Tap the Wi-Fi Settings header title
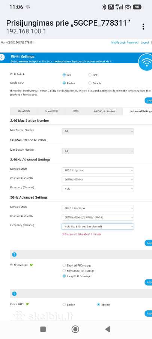The height and width of the screenshot is (339, 152). 23,56
